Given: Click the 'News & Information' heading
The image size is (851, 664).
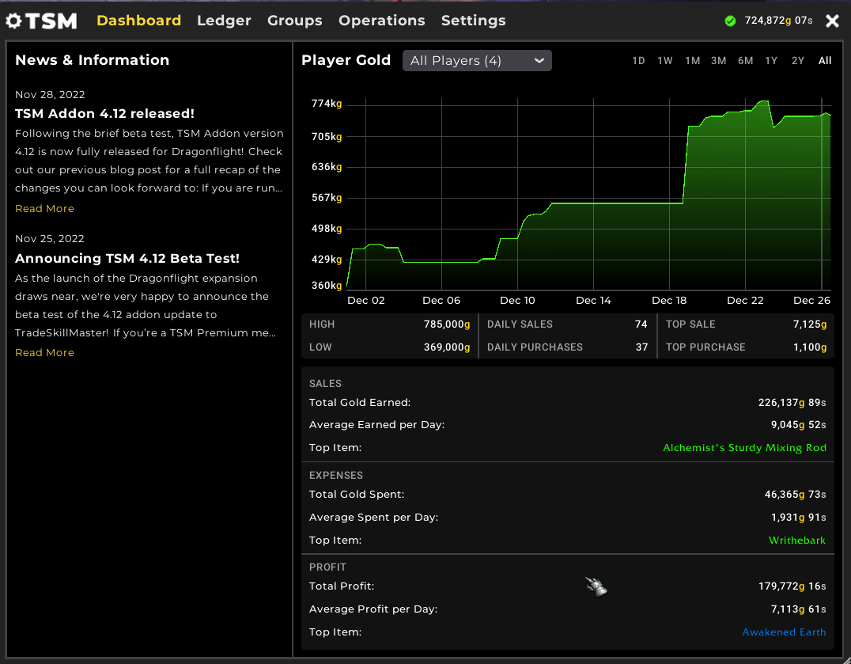Looking at the screenshot, I should coord(93,60).
